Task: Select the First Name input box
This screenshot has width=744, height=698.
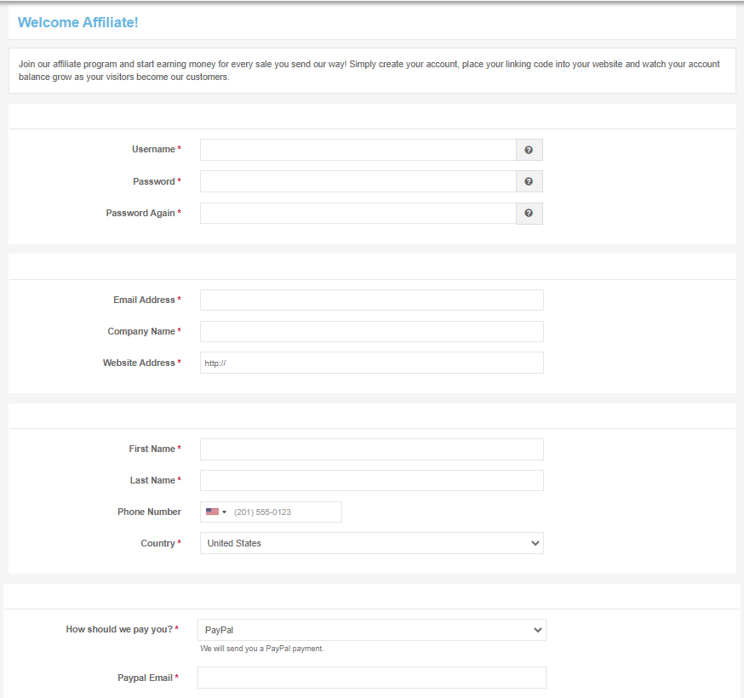Action: 371,449
